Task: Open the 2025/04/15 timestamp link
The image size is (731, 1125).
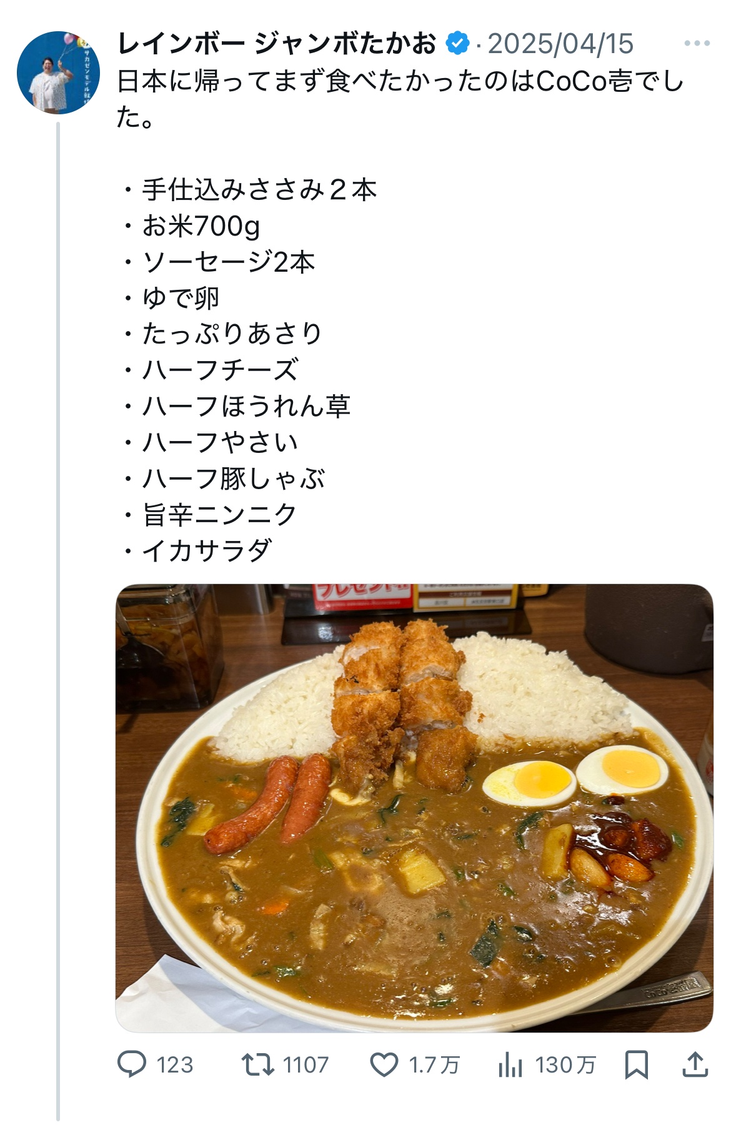Action: tap(560, 44)
